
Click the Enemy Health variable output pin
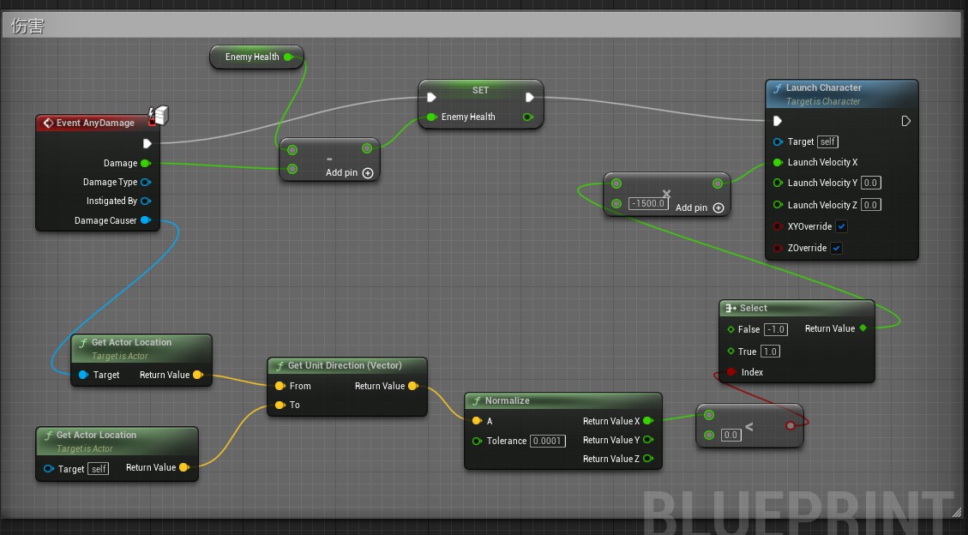point(288,57)
